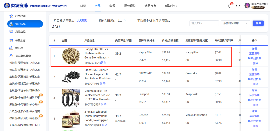Click the 荐 badge on 蜂鸟型 item
Image resolution: width=270 pixels, height=131 pixels.
point(41,95)
